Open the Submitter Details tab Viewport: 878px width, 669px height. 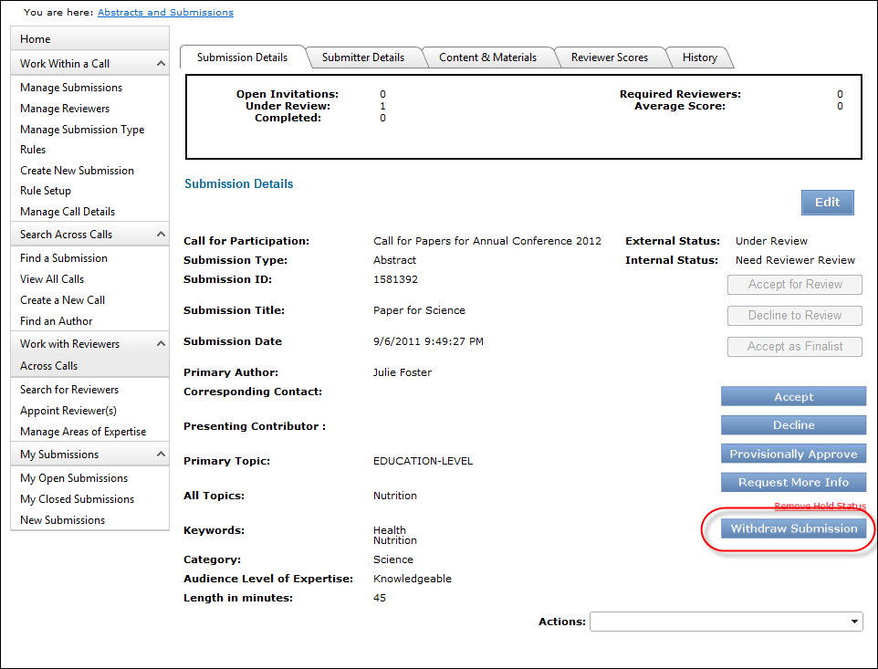[x=363, y=57]
